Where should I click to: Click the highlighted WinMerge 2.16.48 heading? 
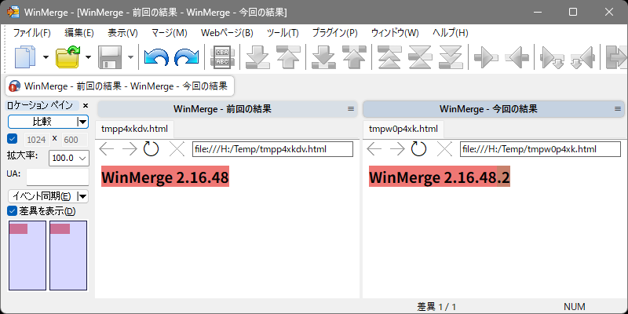165,177
